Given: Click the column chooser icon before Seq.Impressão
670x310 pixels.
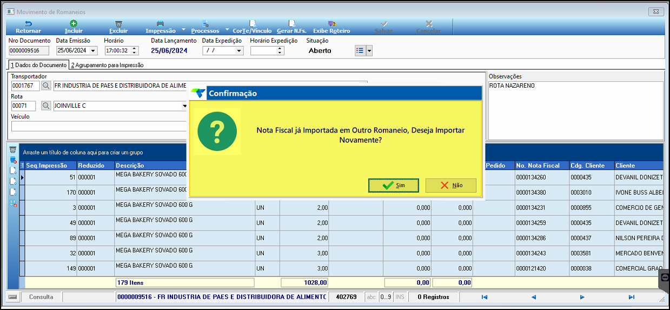Looking at the screenshot, I should [23, 166].
